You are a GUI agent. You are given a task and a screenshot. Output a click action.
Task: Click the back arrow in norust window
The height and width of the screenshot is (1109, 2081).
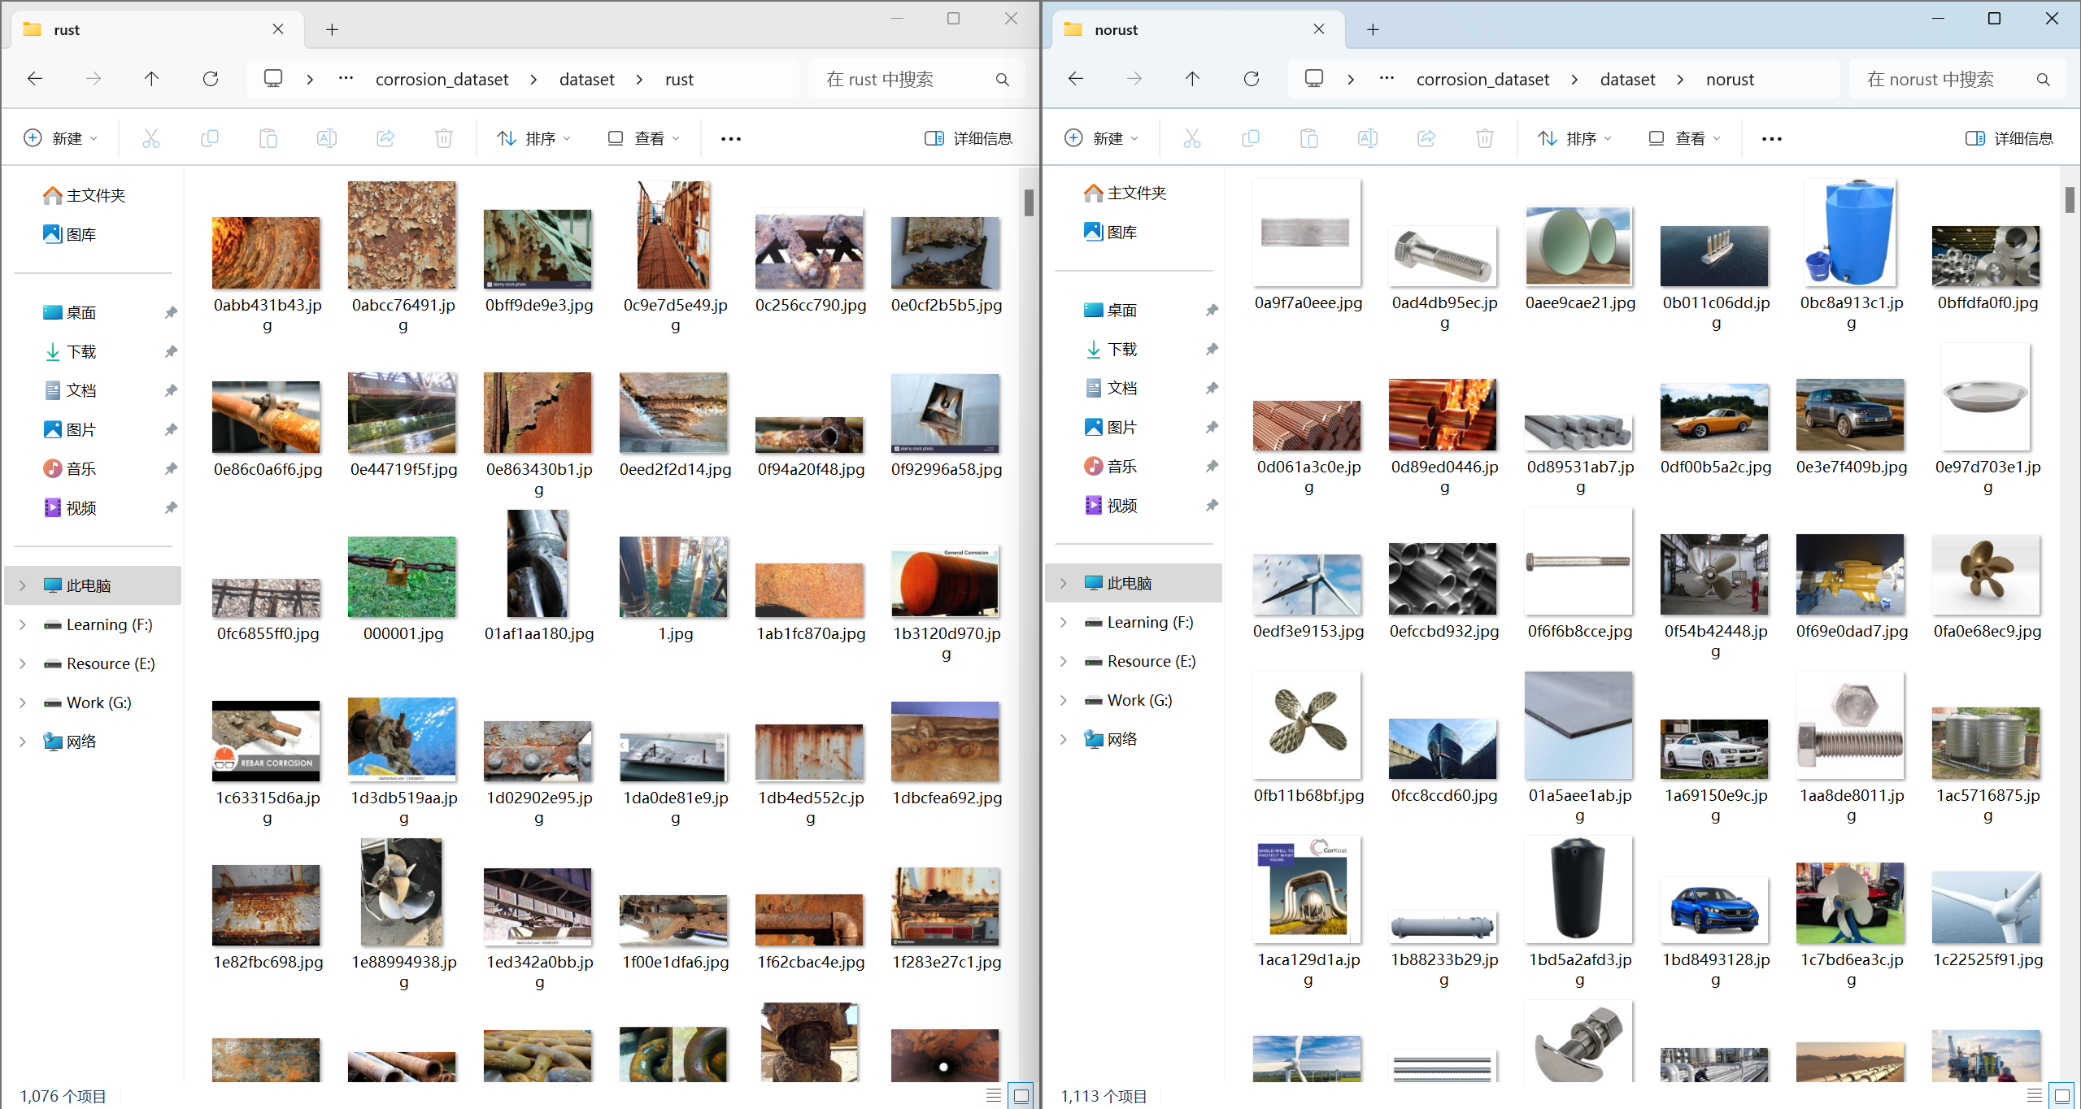click(1076, 79)
